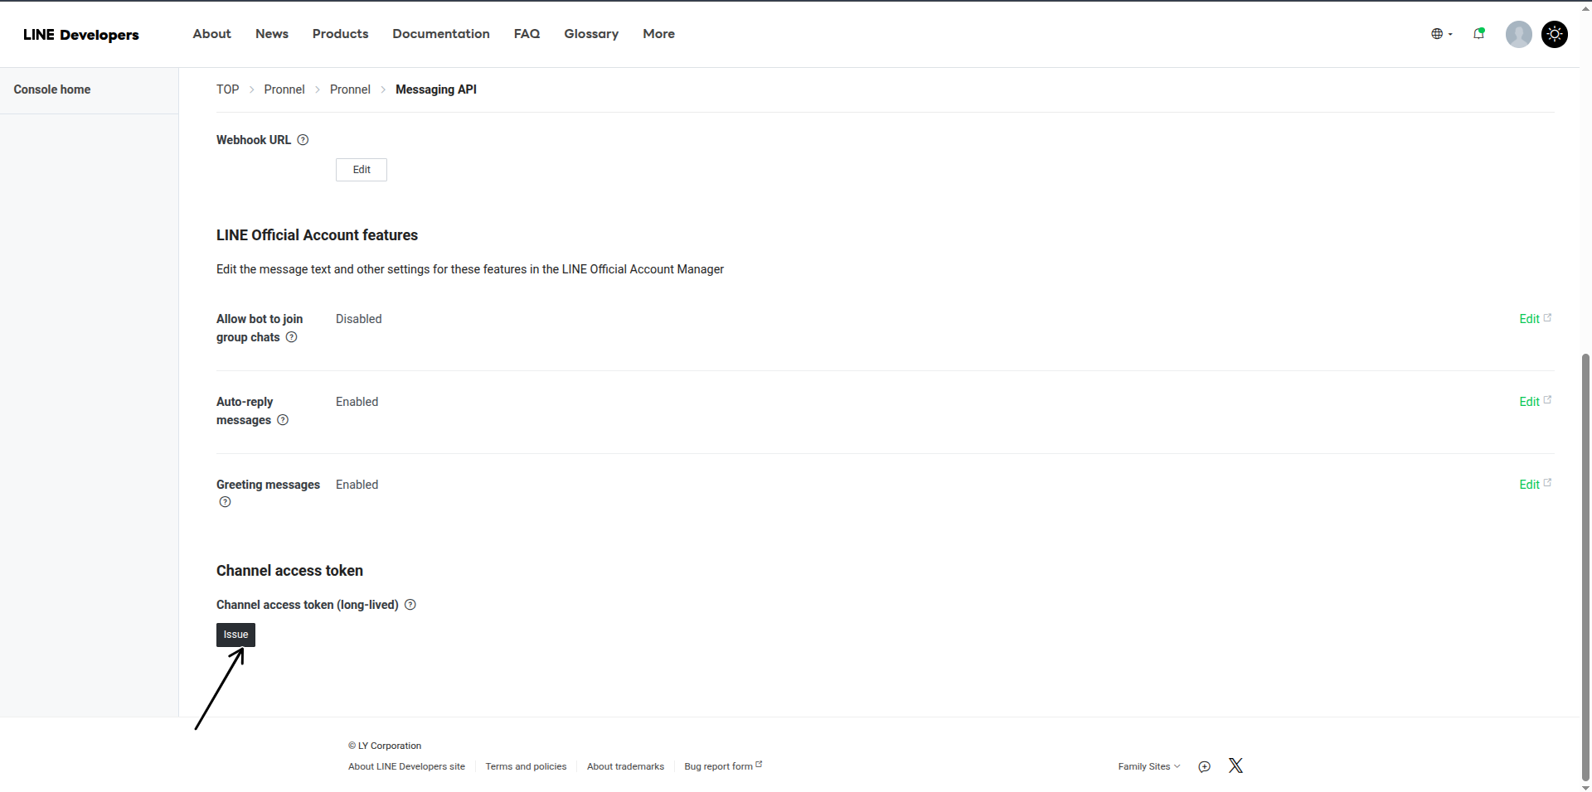Open the language globe selector
Screen dimensions: 1592x792
(x=1442, y=34)
